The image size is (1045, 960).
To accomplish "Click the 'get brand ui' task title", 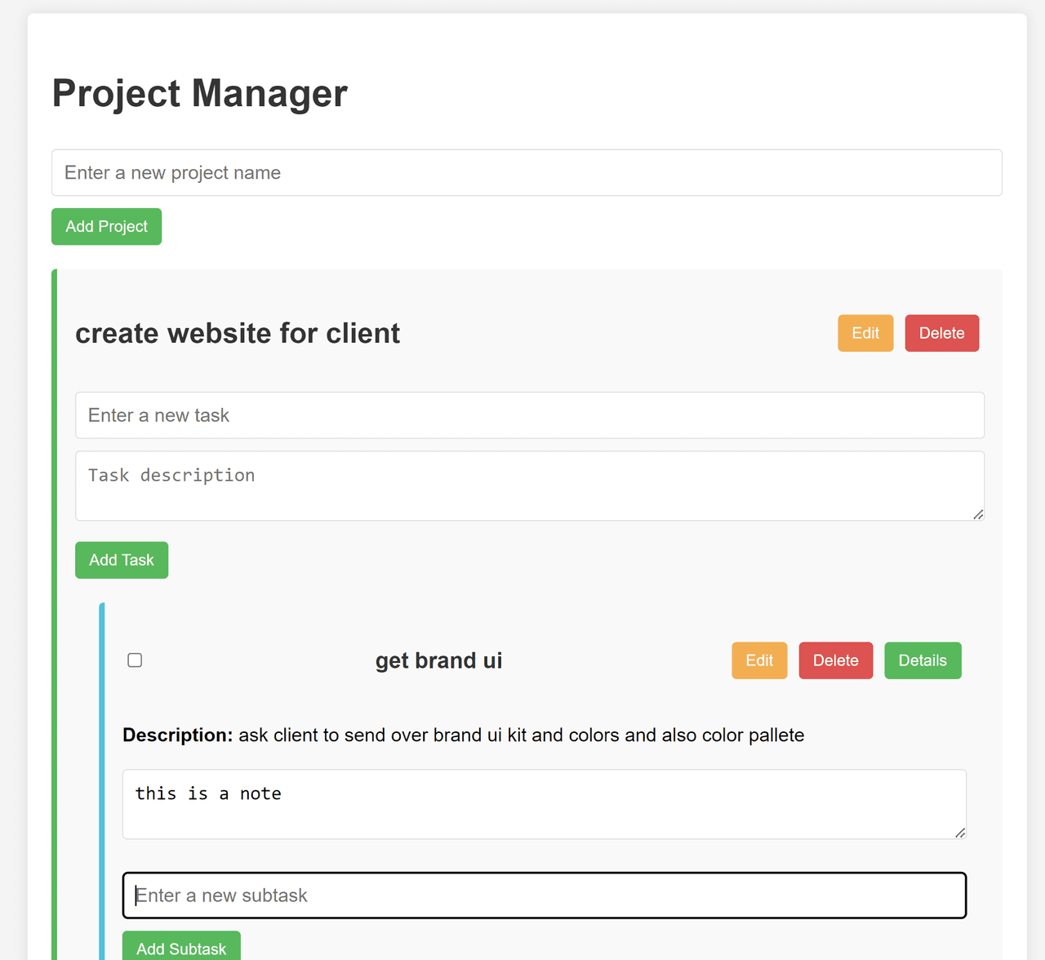I will click(x=438, y=660).
